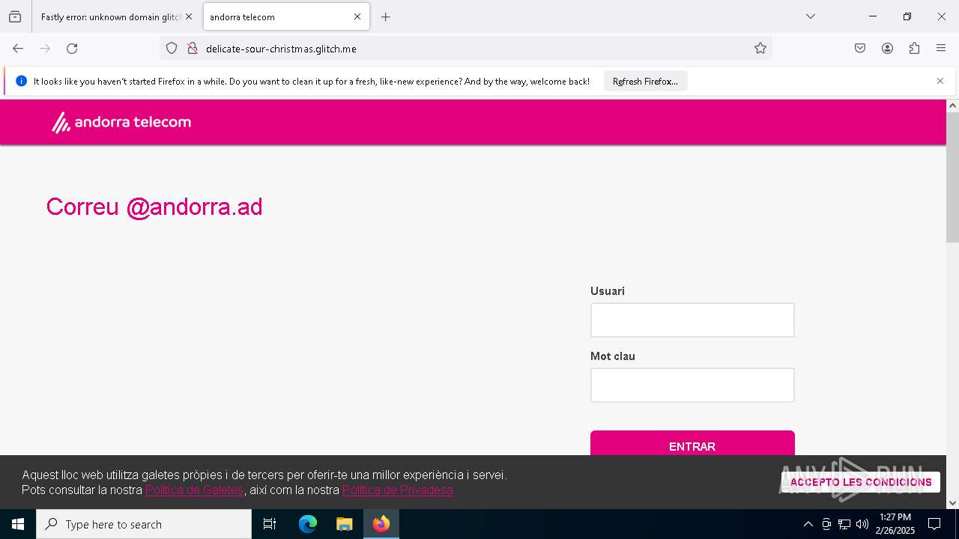This screenshot has height=539, width=959.
Task: Open a new tab
Action: [385, 16]
